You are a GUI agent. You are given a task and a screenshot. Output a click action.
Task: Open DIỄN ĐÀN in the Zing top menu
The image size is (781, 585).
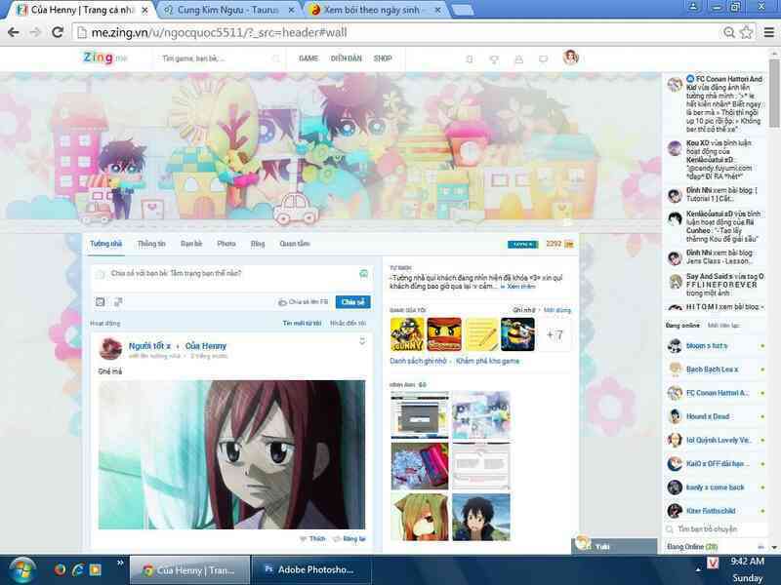click(x=347, y=58)
